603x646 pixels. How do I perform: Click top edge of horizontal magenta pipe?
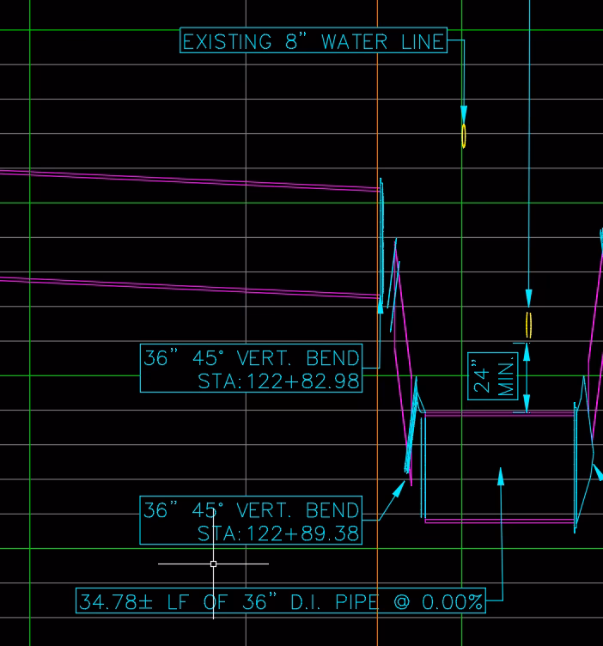[498, 414]
